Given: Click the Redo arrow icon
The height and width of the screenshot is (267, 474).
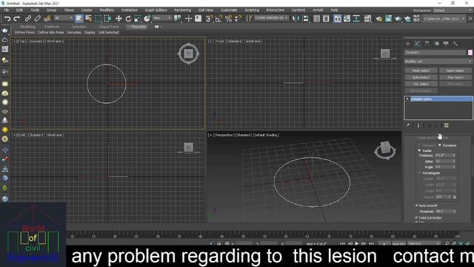Looking at the screenshot, I should [17, 19].
